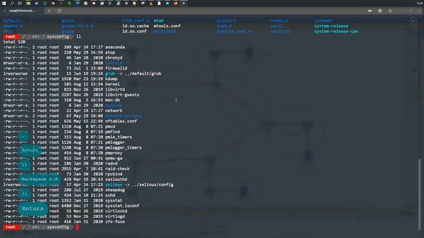Open the VLC cone icon in taskbar

(151, 3)
